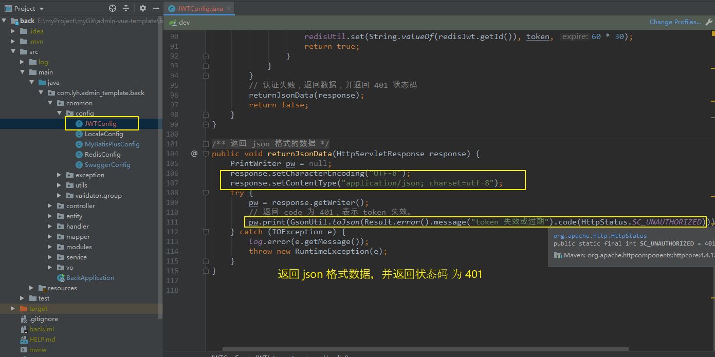Click the dev Spring profile icon
715x357 pixels.
[x=173, y=23]
